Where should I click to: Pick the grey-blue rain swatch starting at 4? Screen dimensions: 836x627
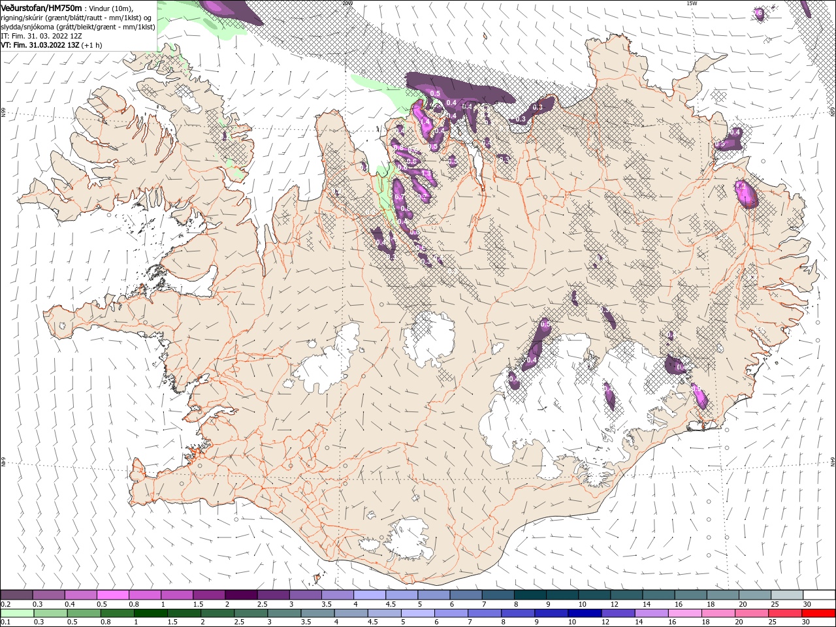350,613
